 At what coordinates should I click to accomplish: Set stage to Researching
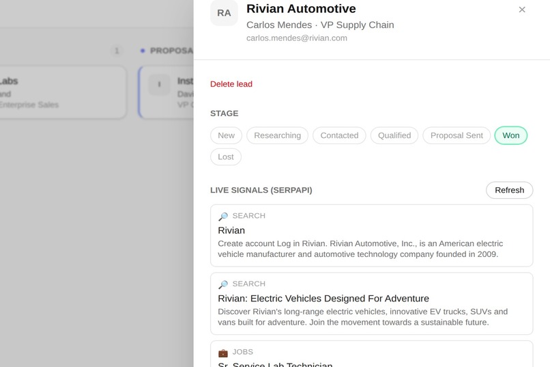point(278,135)
